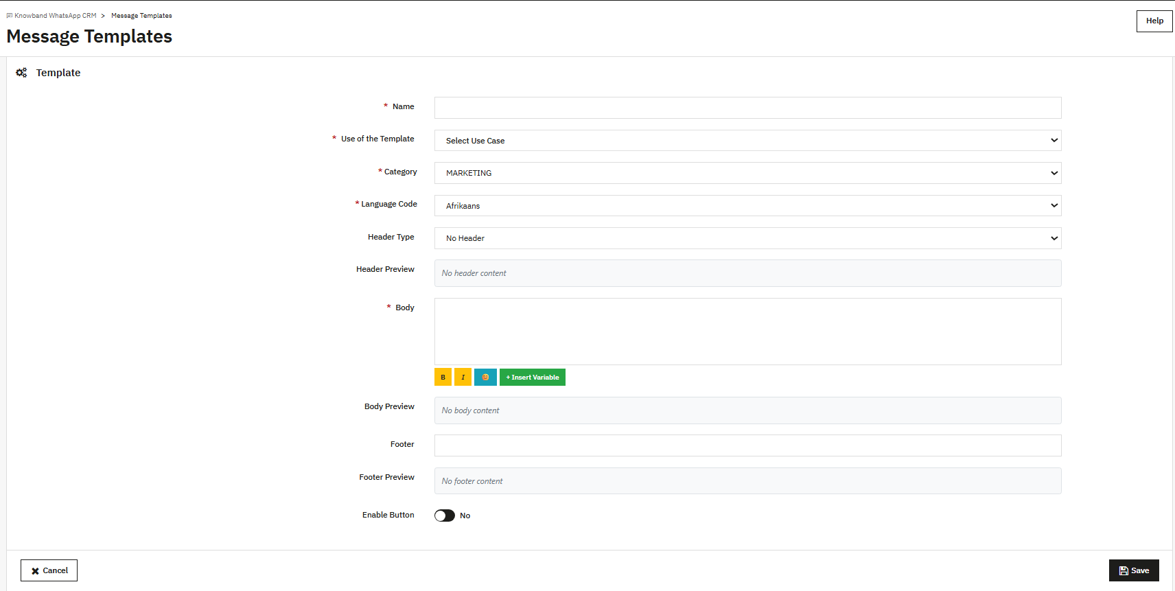Open the Category dropdown showing MARKETING

747,173
